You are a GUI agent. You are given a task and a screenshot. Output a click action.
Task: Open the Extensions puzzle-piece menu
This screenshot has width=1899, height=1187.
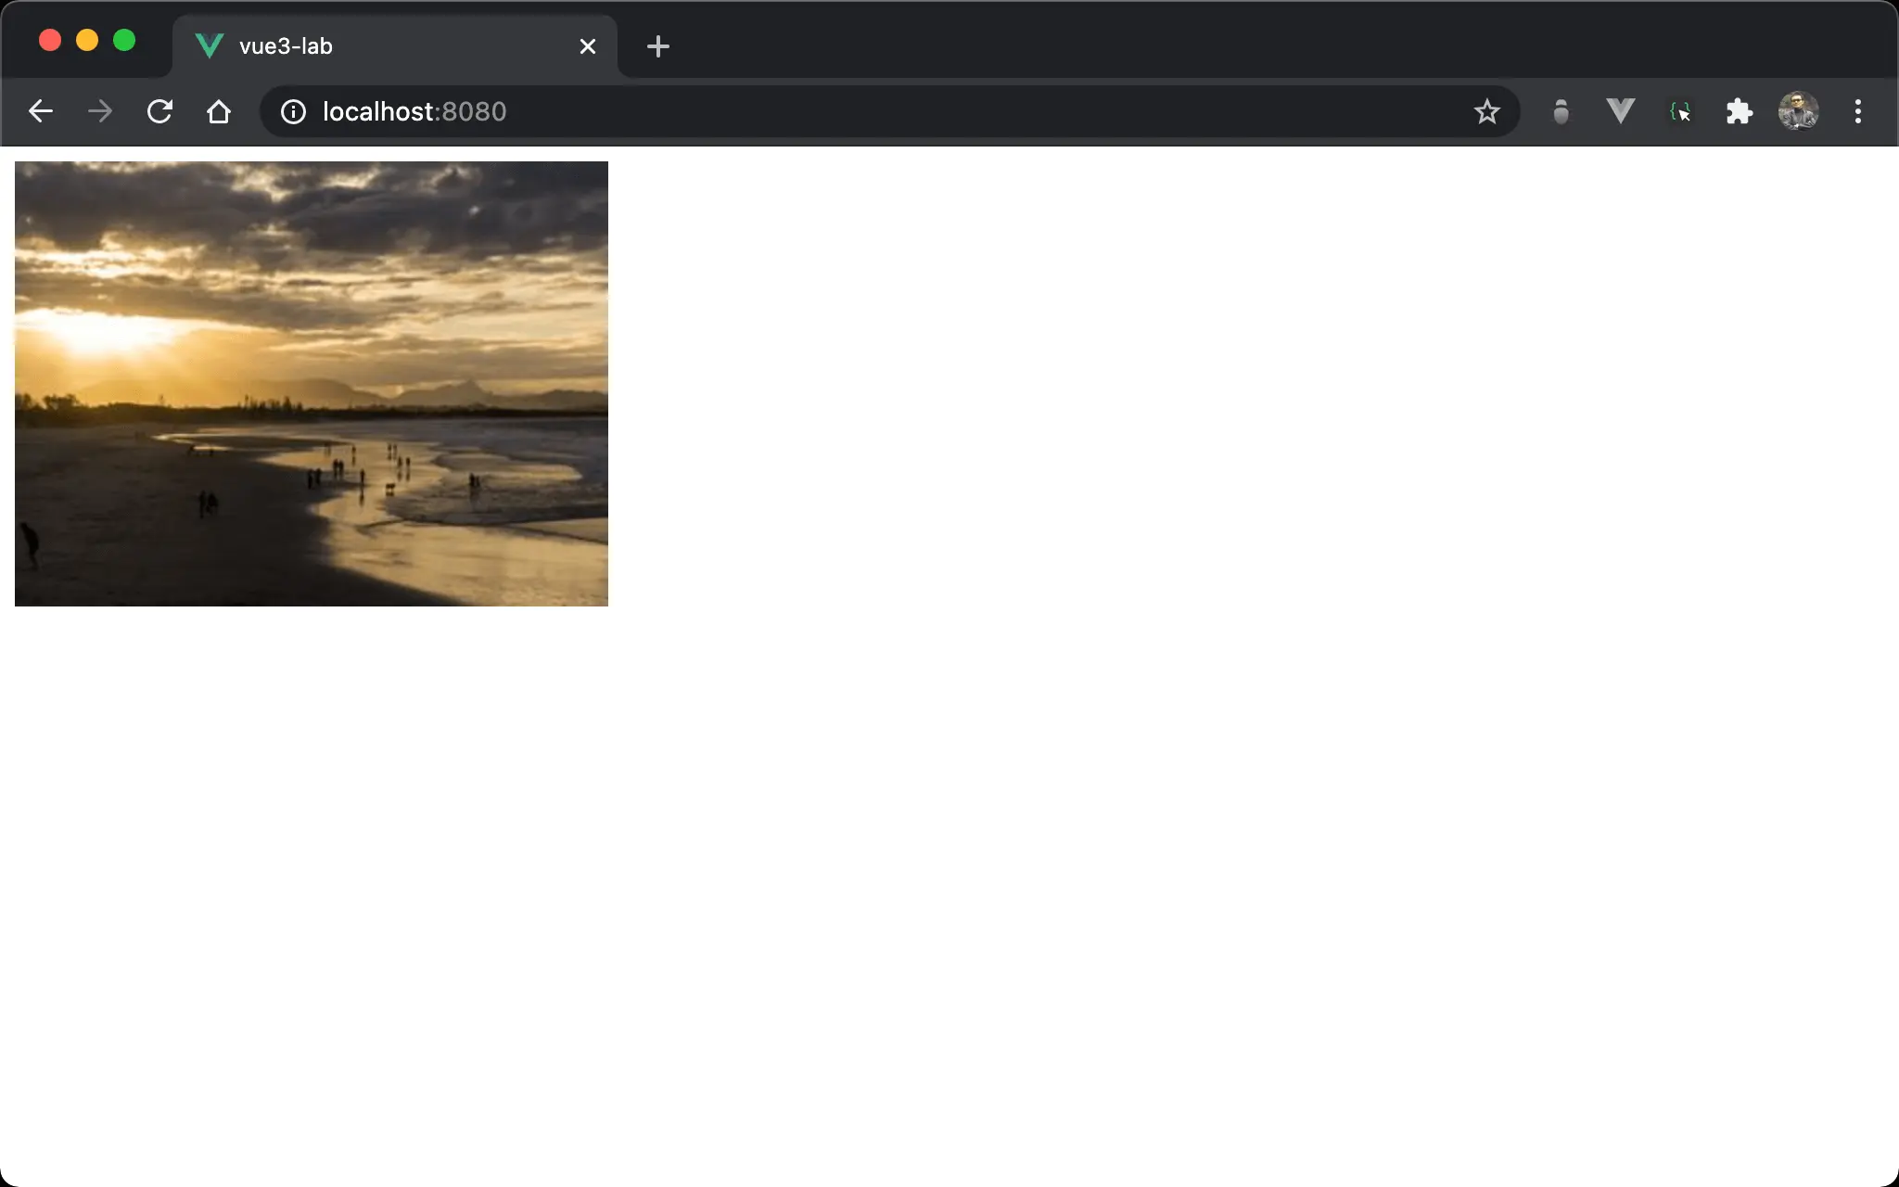(1739, 111)
